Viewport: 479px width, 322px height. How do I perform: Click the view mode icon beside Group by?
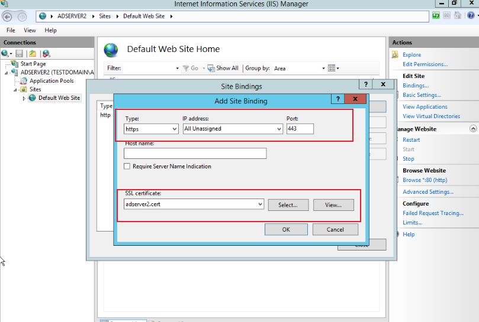point(332,69)
